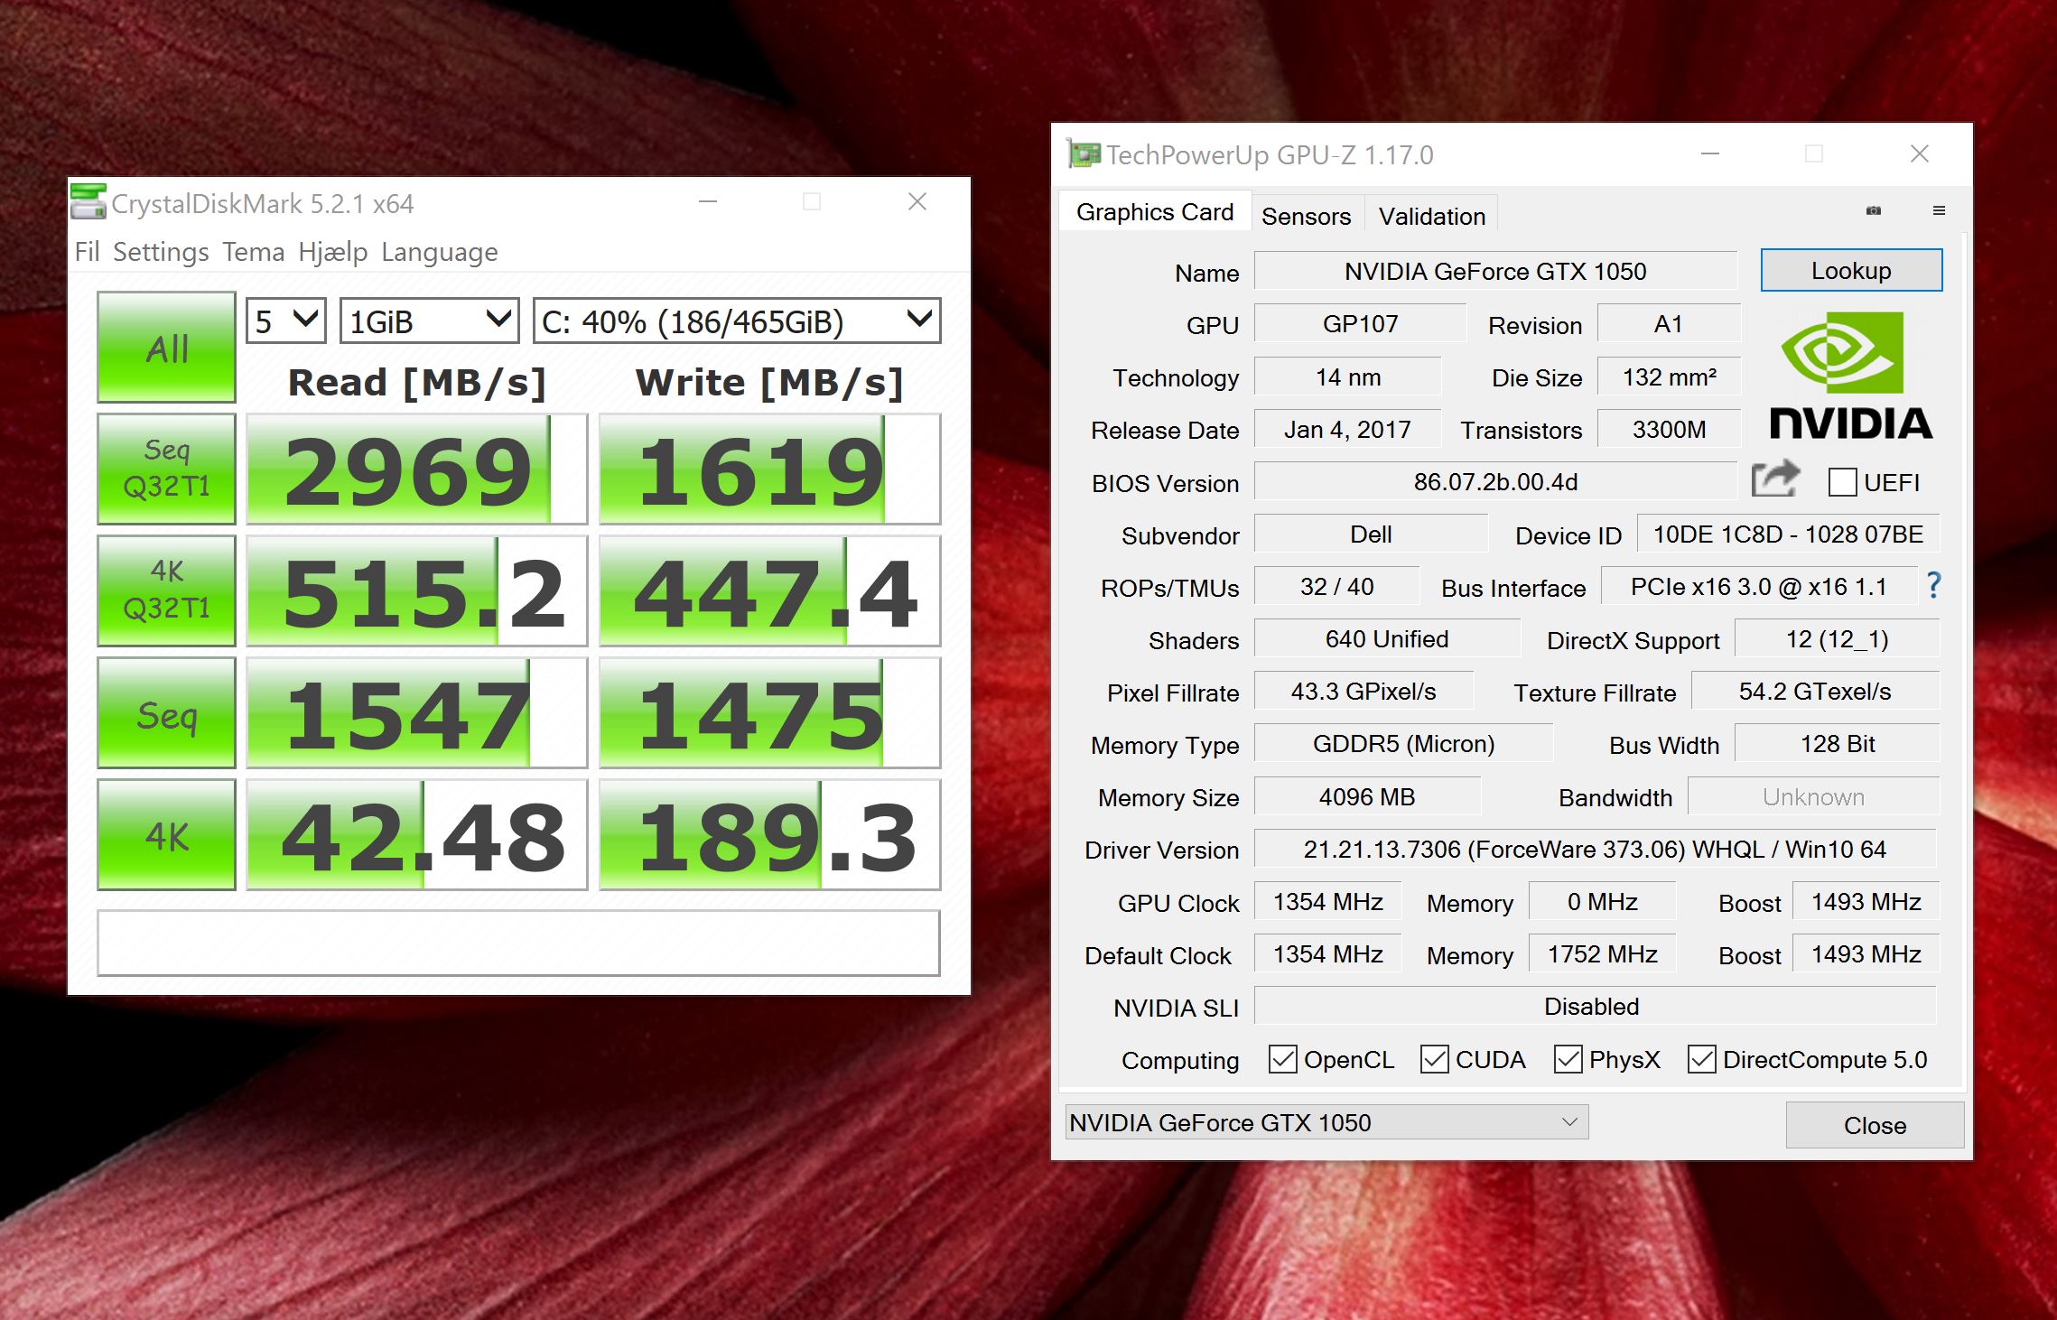Viewport: 2057px width, 1320px height.
Task: Click the Device ID value 10DE 1C8D
Action: pyautogui.click(x=1788, y=534)
